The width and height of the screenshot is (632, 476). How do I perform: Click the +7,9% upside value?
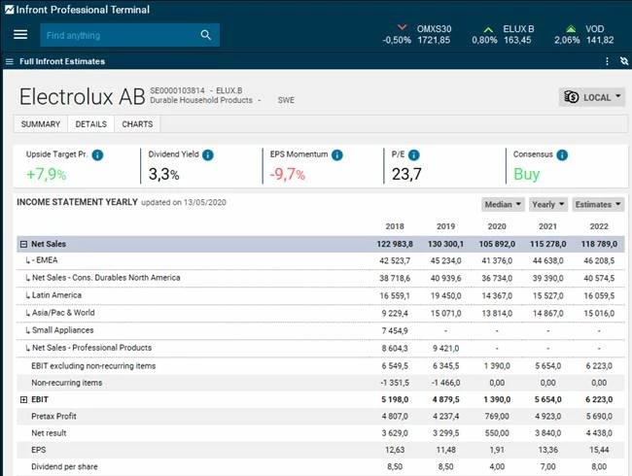(46, 175)
